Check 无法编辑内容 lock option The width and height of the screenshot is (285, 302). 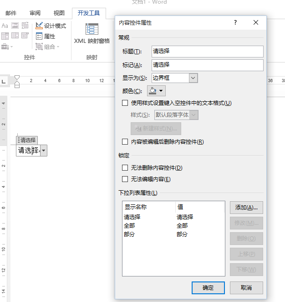(125, 179)
